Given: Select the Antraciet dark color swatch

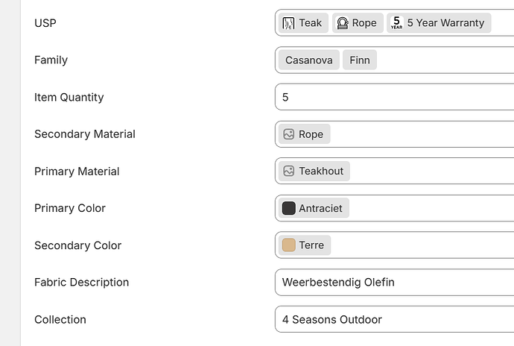Looking at the screenshot, I should (x=288, y=209).
